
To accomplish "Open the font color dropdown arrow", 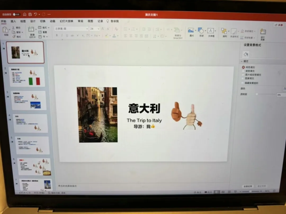I will click(x=118, y=36).
